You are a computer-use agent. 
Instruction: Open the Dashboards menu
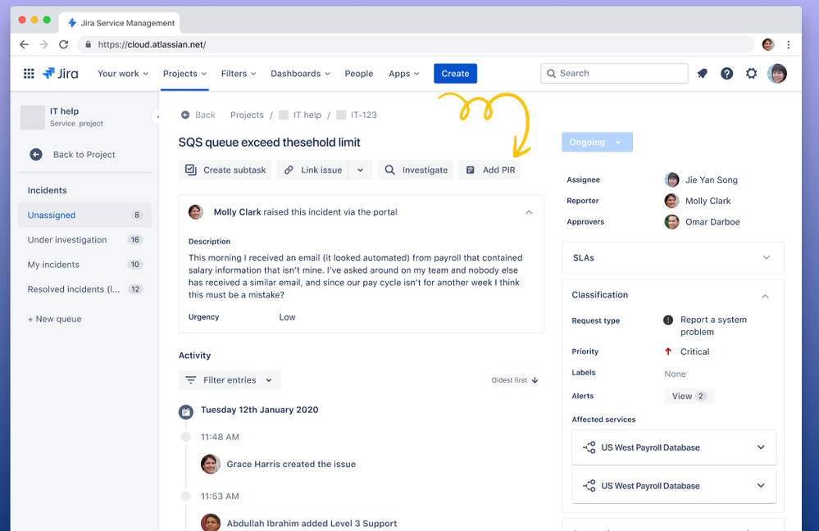coord(300,74)
